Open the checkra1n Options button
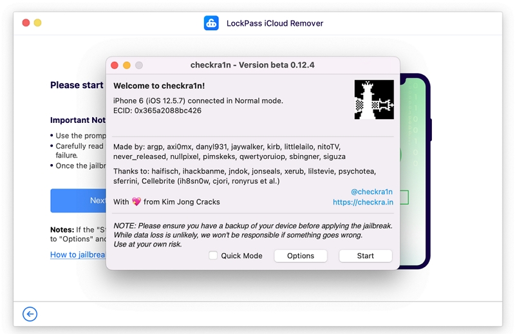Screen dimensions: 515x334 tap(301, 256)
